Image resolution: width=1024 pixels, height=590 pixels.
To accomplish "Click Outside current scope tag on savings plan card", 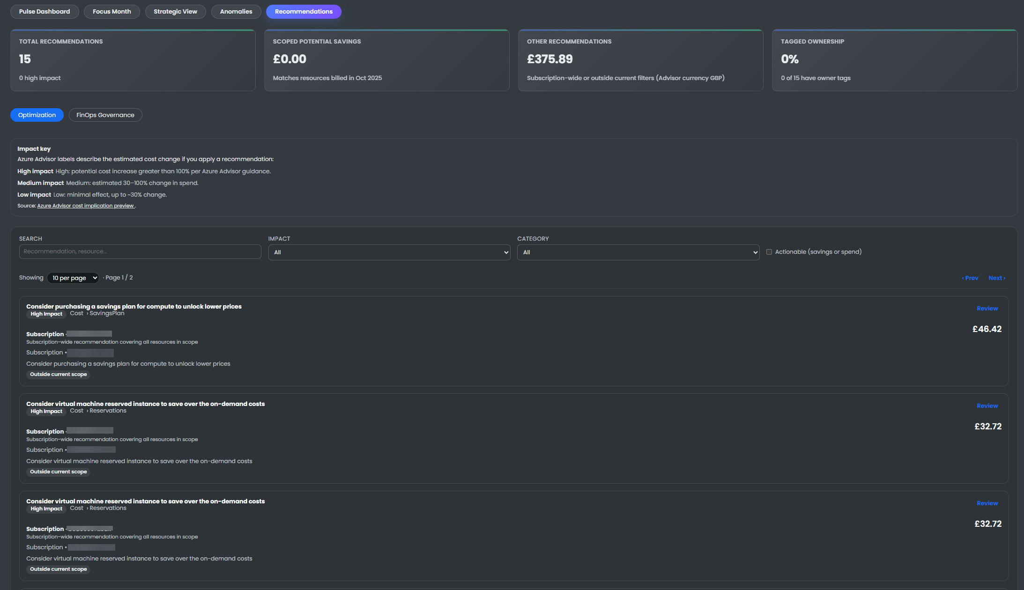I will (x=59, y=375).
